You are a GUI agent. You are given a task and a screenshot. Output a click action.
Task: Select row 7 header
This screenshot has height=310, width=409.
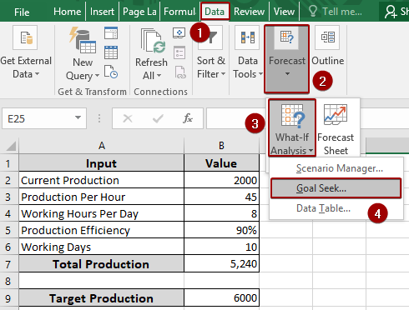click(x=8, y=263)
